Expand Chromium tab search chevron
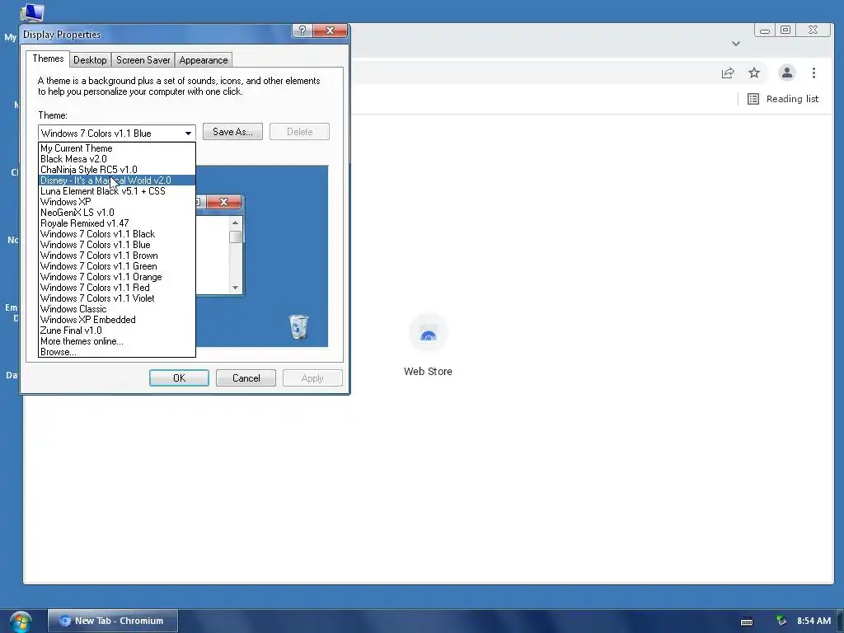844x633 pixels. click(736, 44)
